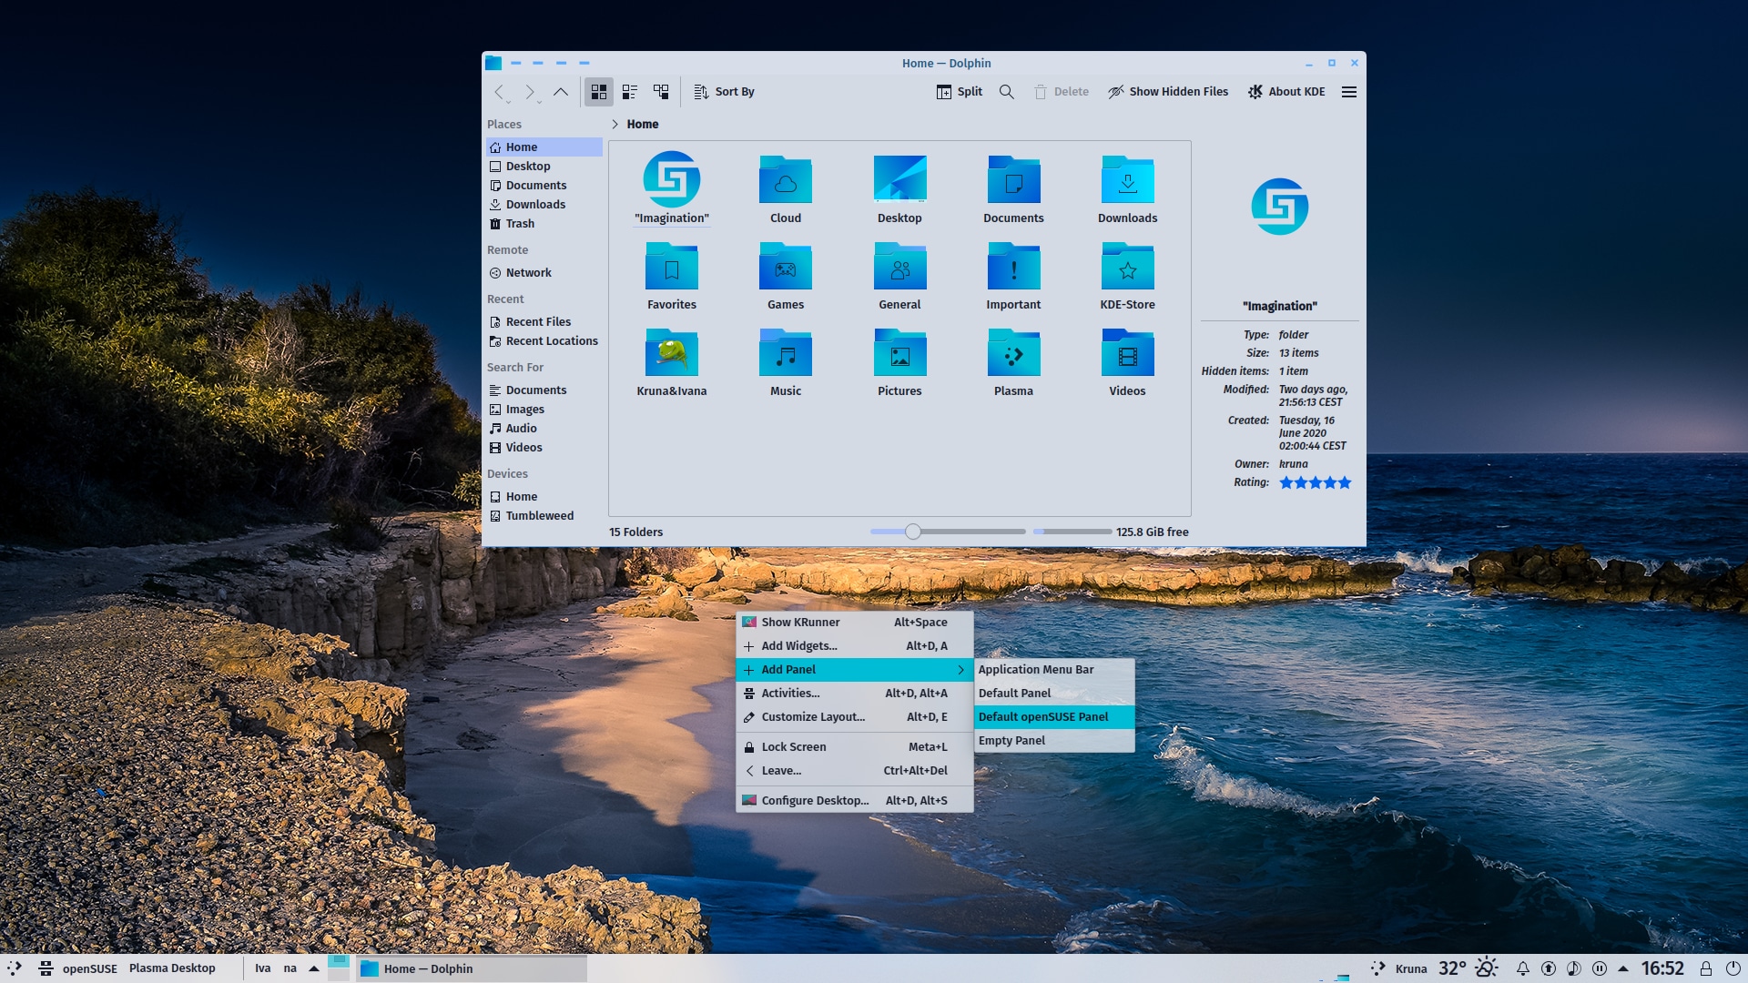
Task: Open the Sort By dropdown
Action: 724,92
